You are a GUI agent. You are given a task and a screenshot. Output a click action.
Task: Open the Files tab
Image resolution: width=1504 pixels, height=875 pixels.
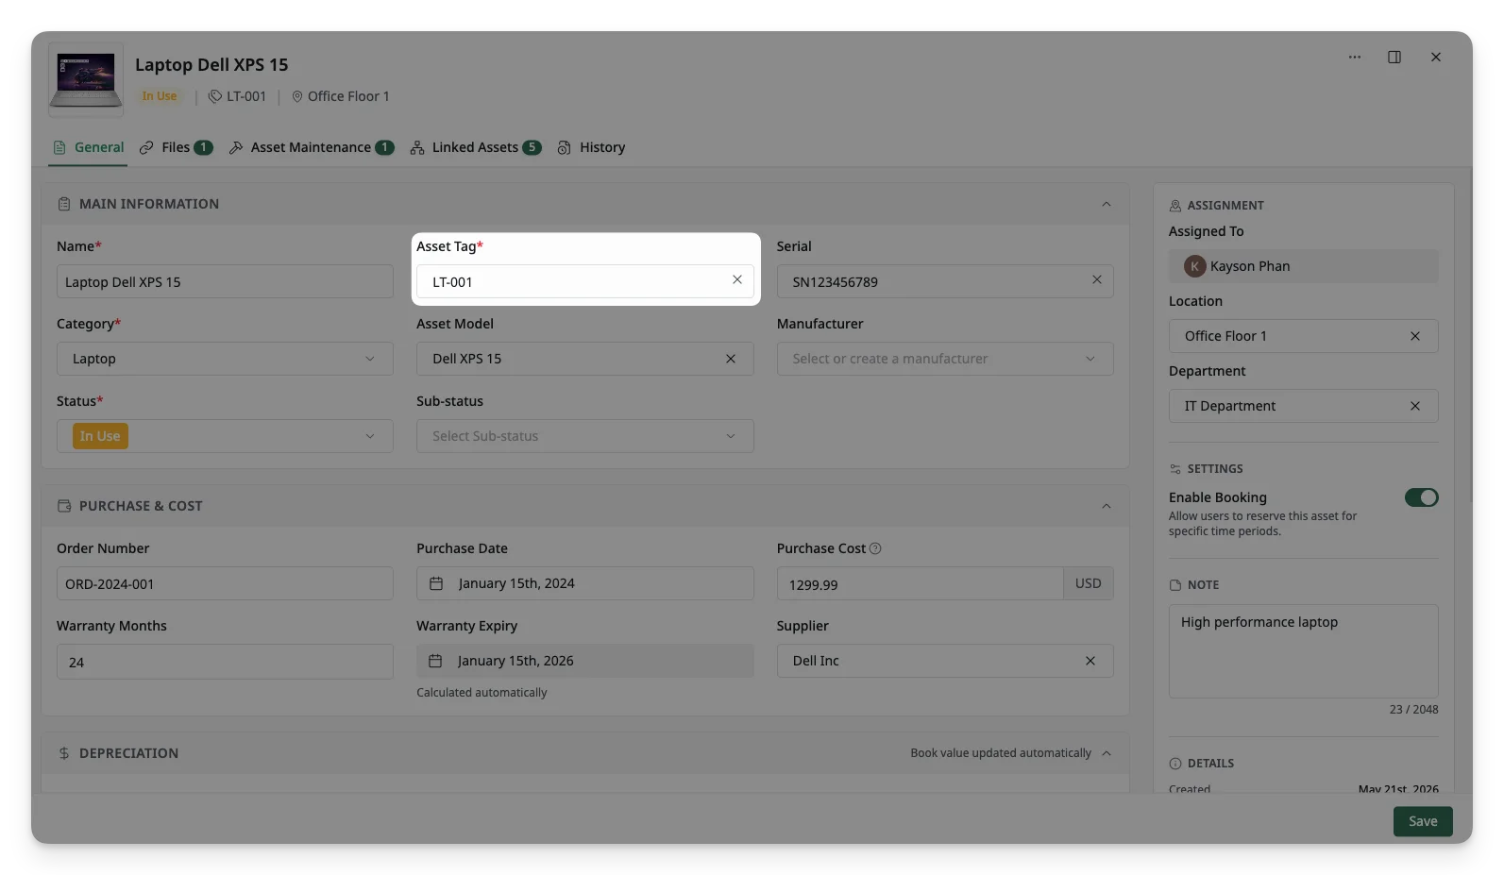pos(176,147)
